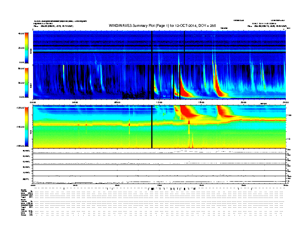Click the WIND/WAVES Summary Plot title
308x238 pixels.
[x=162, y=26]
